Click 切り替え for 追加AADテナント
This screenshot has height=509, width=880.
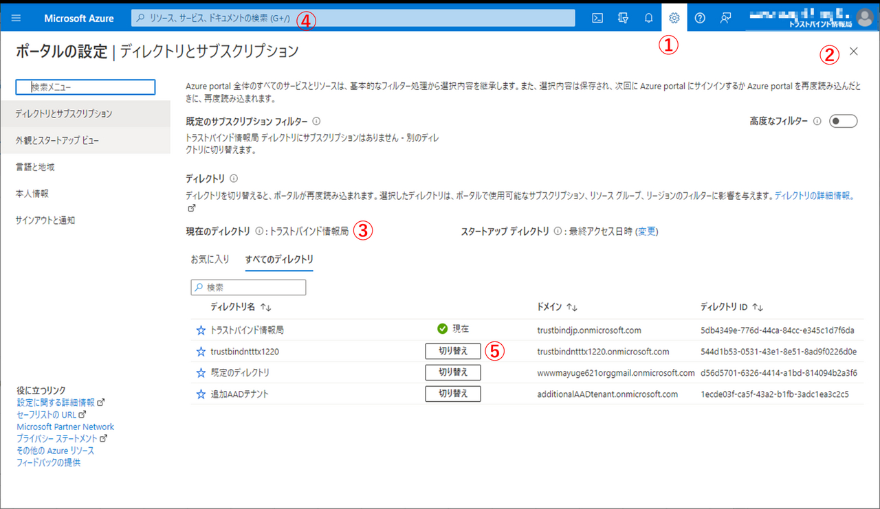tap(453, 394)
